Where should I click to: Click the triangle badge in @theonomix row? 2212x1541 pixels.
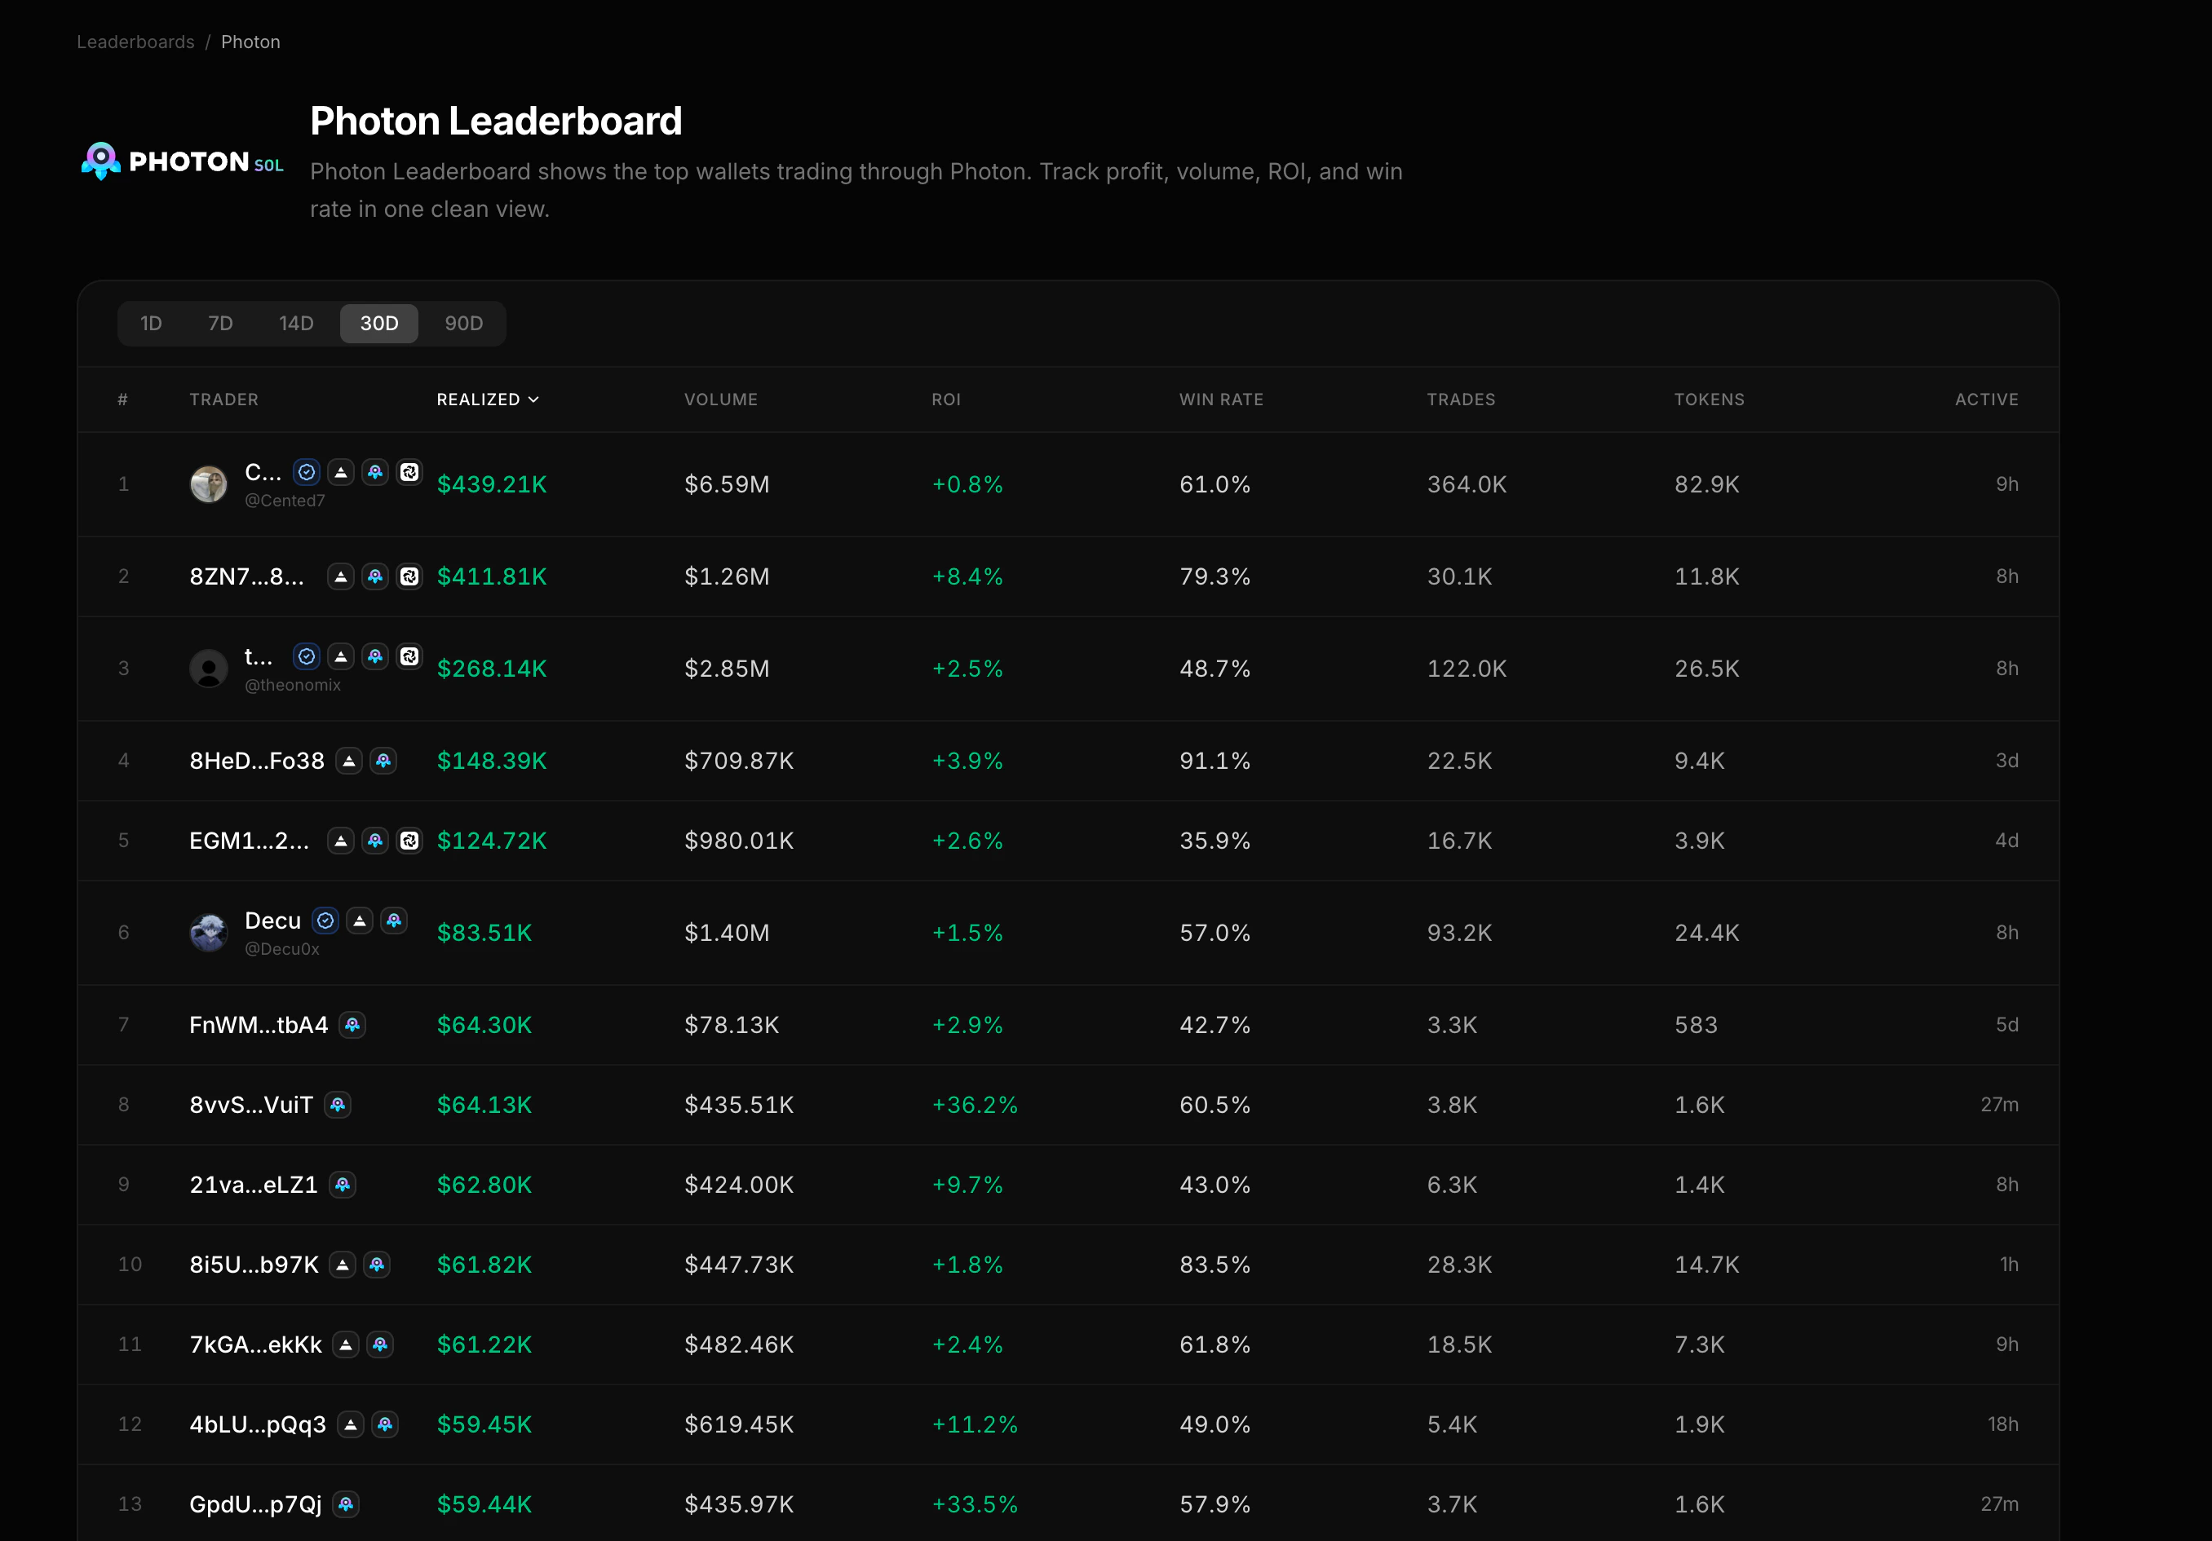coord(341,656)
